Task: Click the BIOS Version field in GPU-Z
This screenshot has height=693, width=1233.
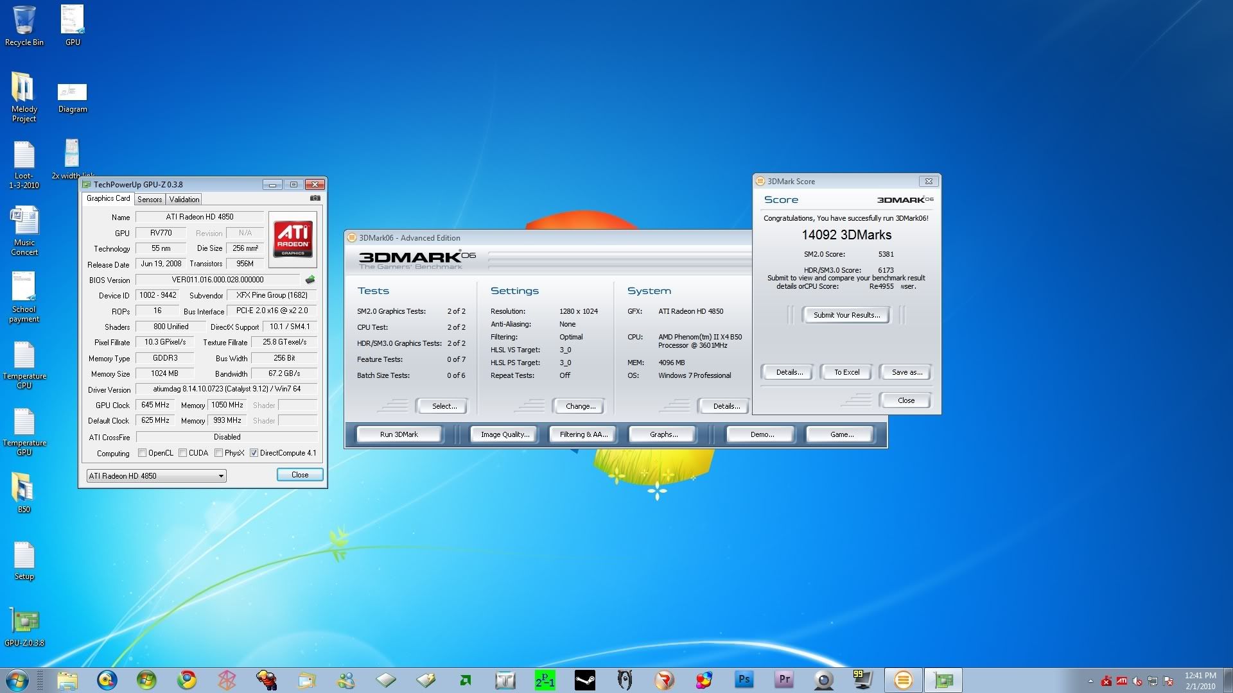Action: [x=217, y=280]
